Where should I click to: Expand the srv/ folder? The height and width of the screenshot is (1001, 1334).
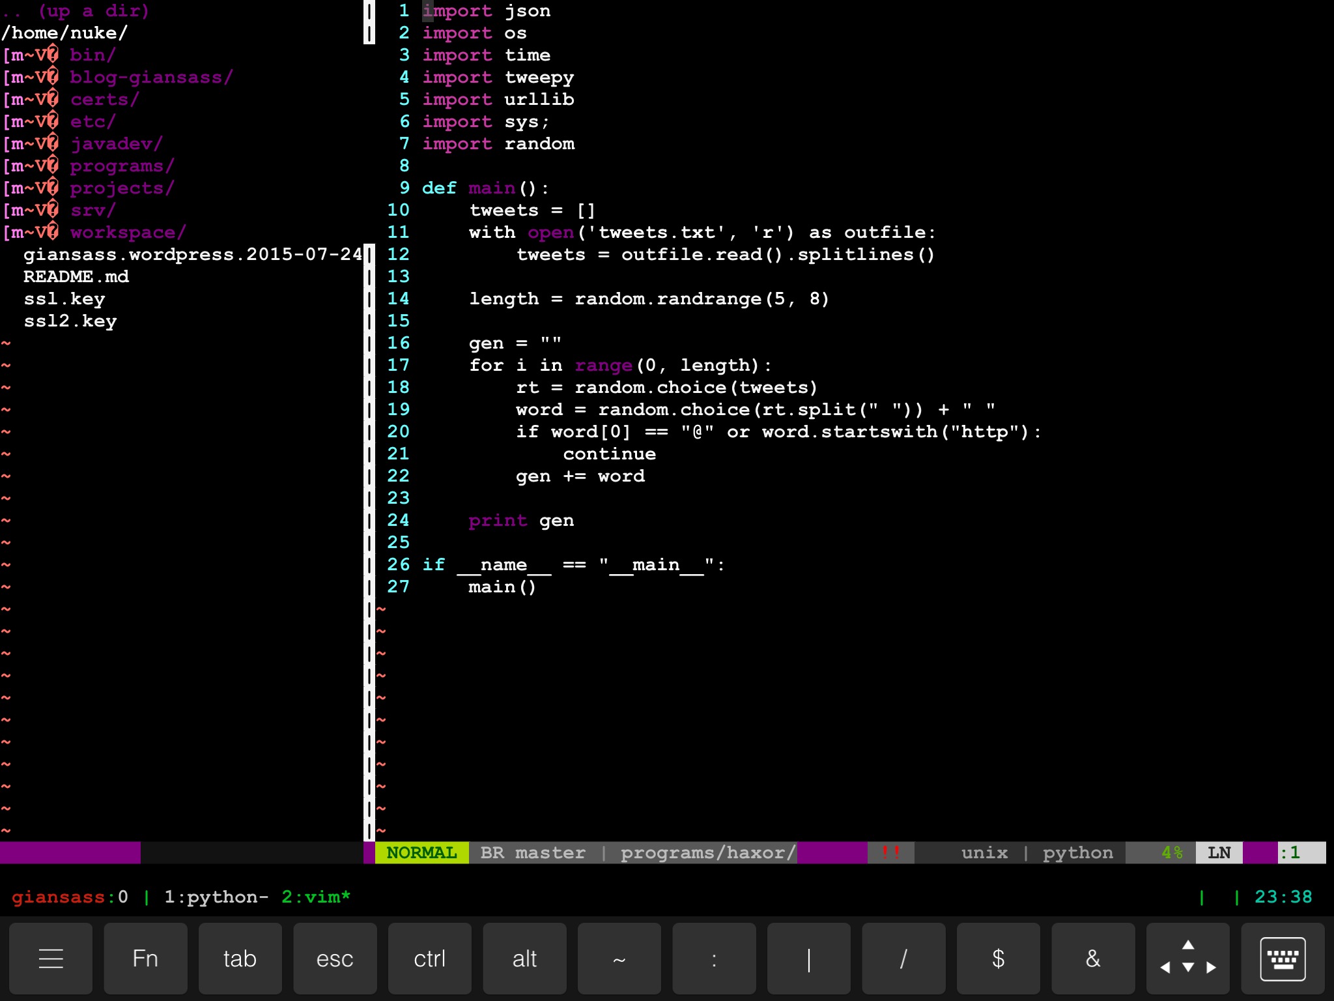pyautogui.click(x=92, y=210)
